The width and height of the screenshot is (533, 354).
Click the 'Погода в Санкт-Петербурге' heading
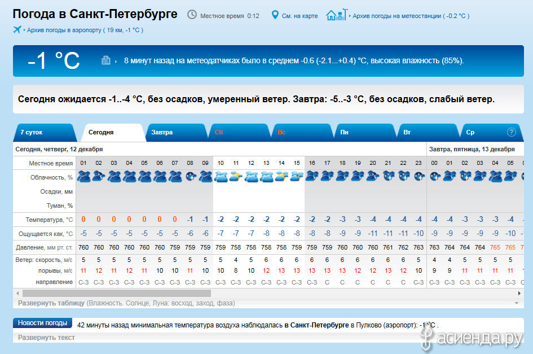click(x=95, y=14)
